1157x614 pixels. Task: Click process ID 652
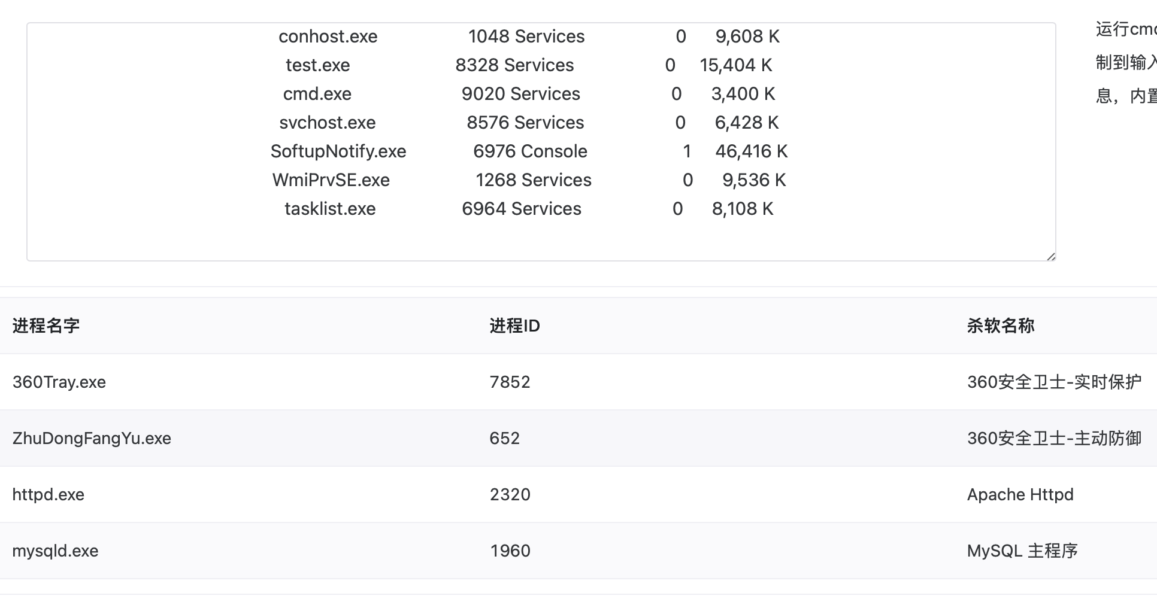coord(504,438)
